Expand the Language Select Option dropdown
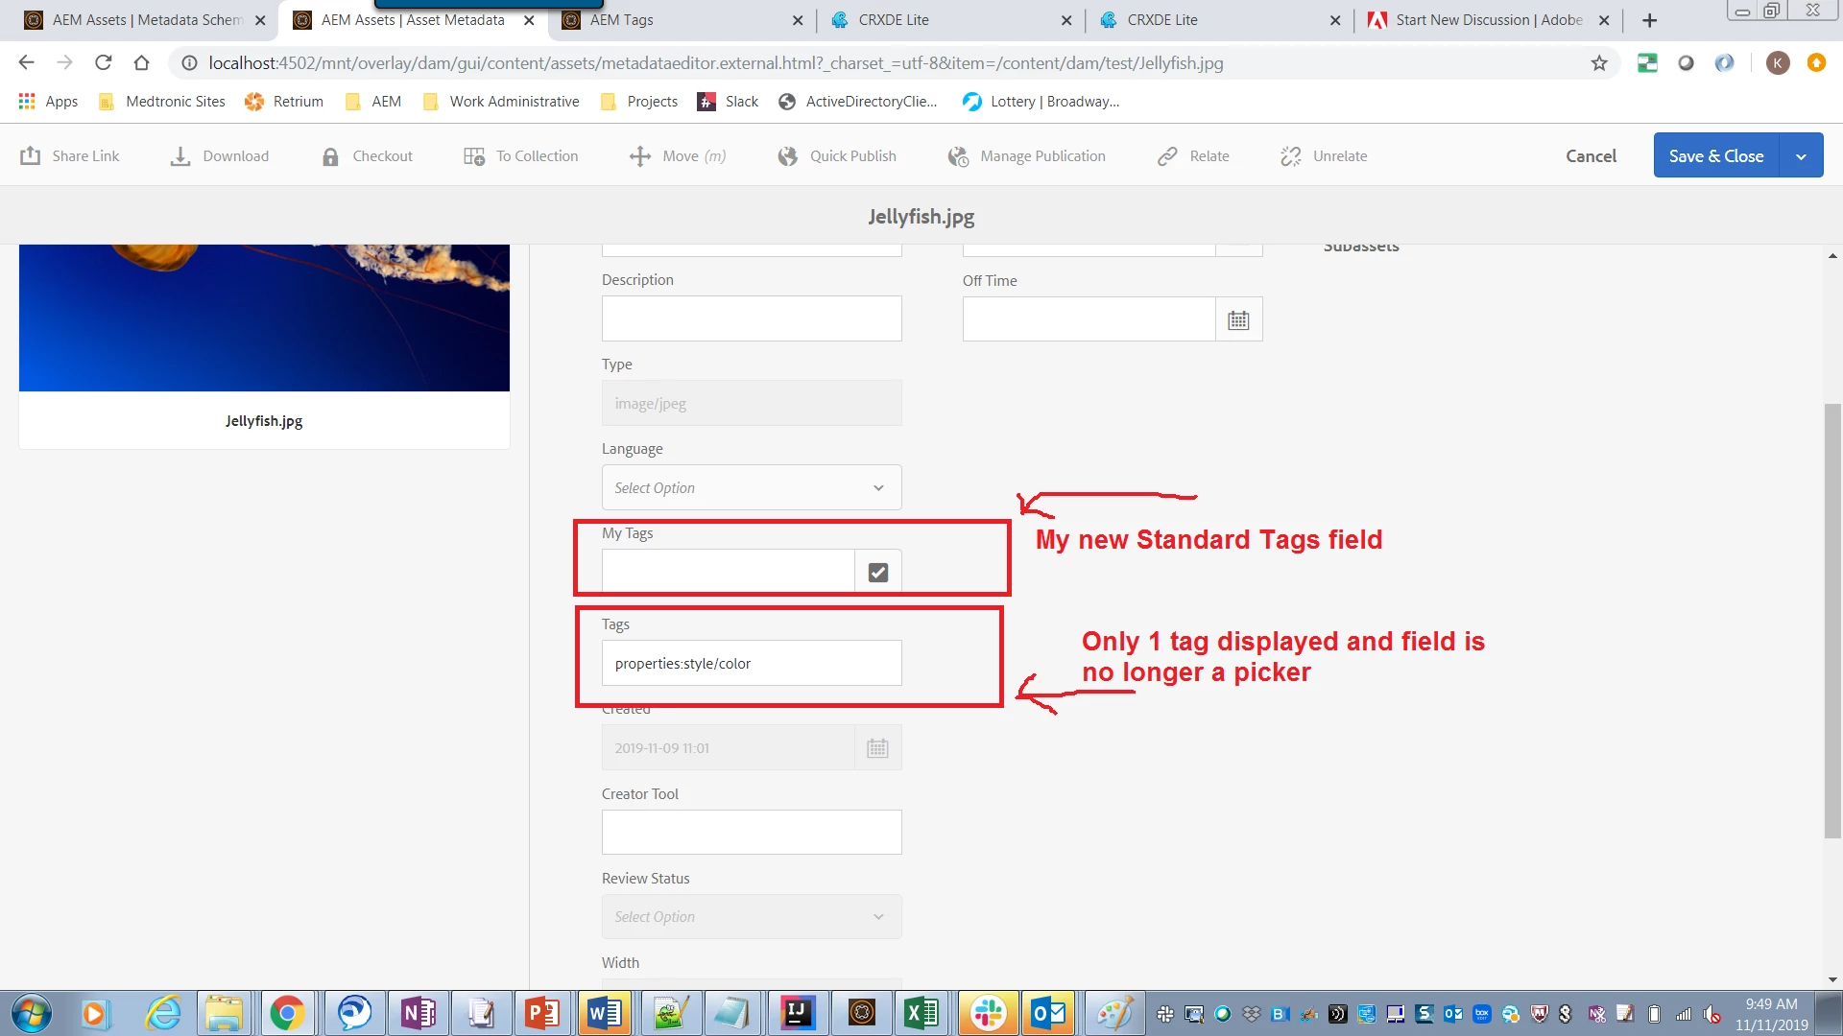 752,488
